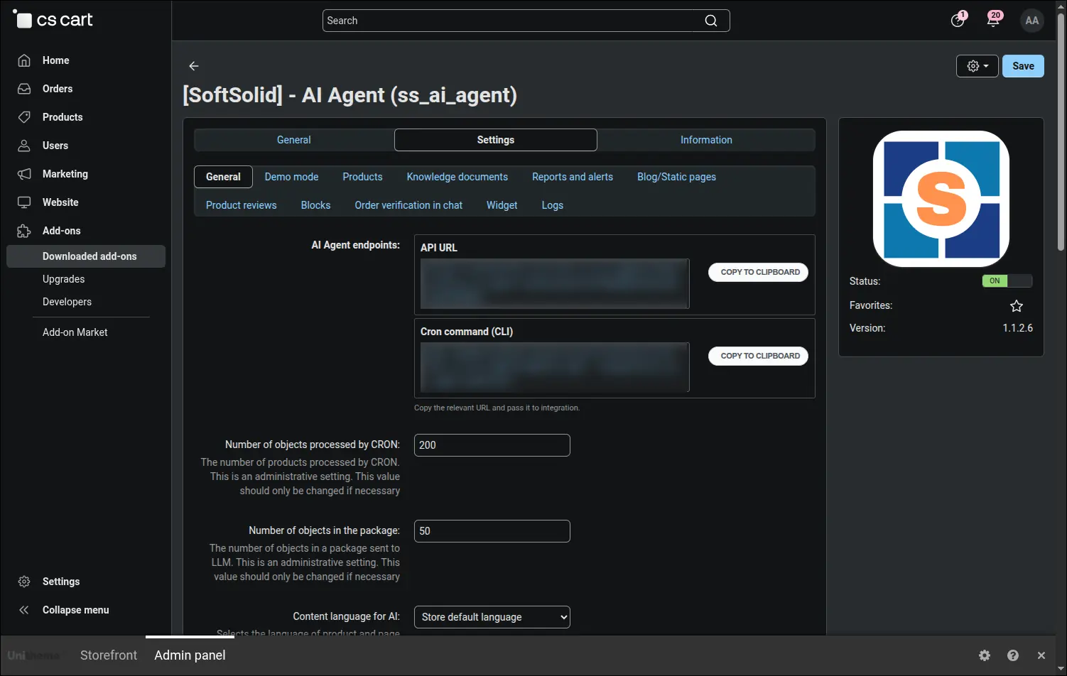The image size is (1067, 676).
Task: Click the Save button
Action: click(1023, 66)
